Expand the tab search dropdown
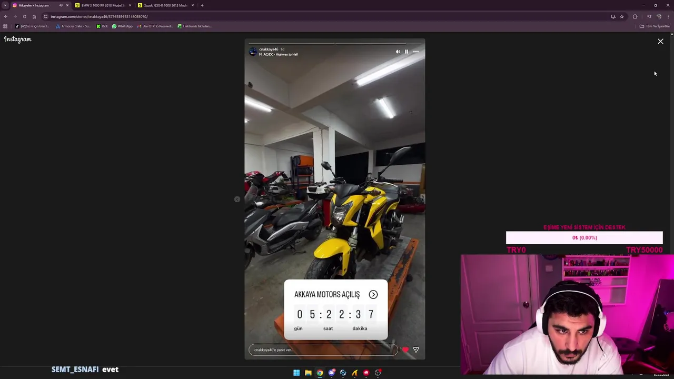 (x=5, y=5)
